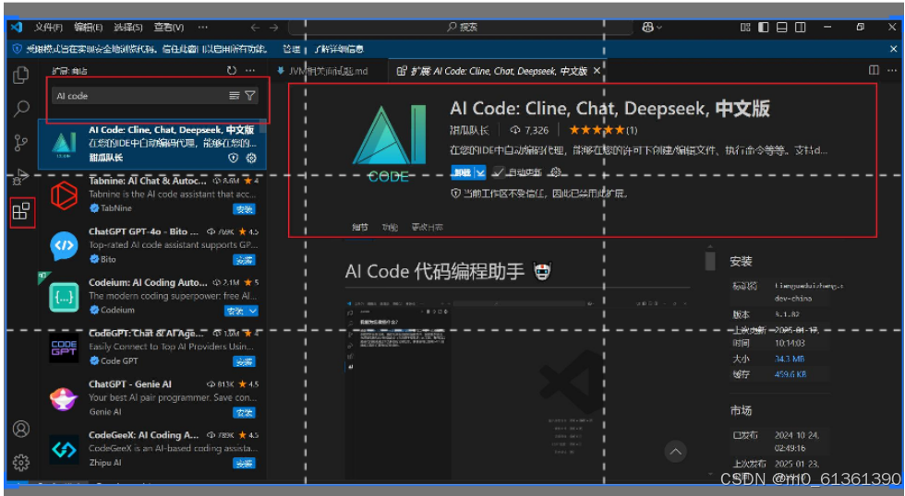Click Manage link in restricted mode banner
This screenshot has width=905, height=496.
tap(292, 49)
